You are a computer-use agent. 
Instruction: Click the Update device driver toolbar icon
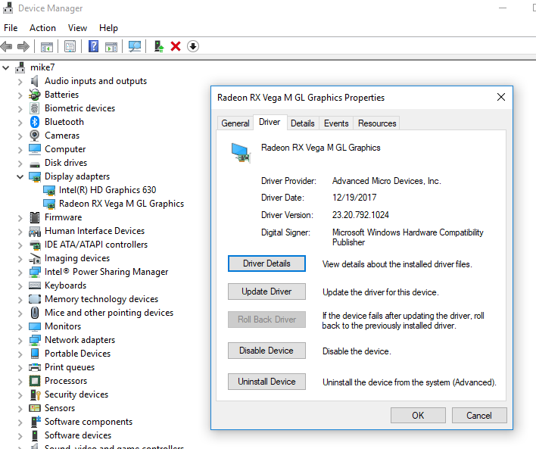pos(159,47)
